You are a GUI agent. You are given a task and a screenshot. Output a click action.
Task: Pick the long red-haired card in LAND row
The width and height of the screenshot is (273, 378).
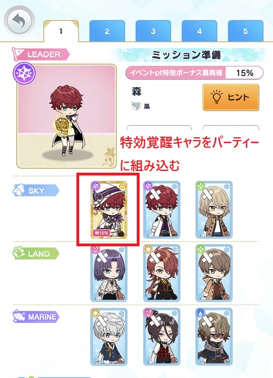162,273
